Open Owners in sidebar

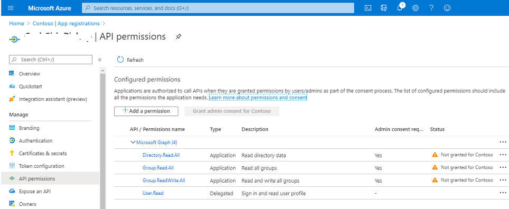point(27,204)
